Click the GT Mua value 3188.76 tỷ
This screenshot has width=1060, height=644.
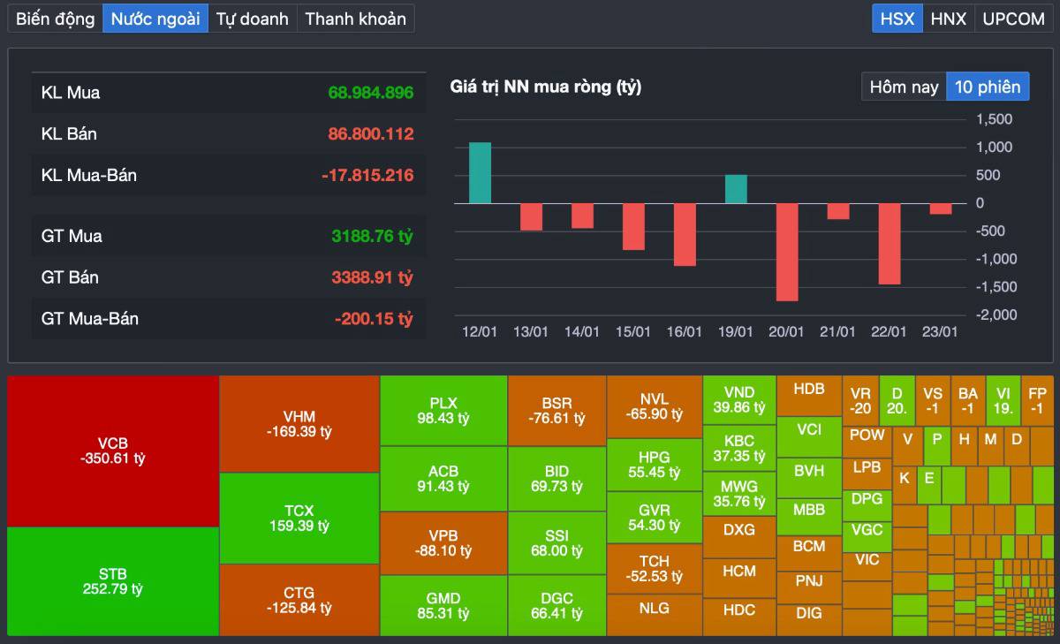(372, 236)
